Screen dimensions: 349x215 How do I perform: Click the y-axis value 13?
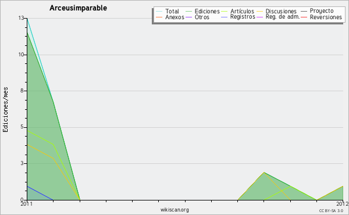[x=21, y=18]
